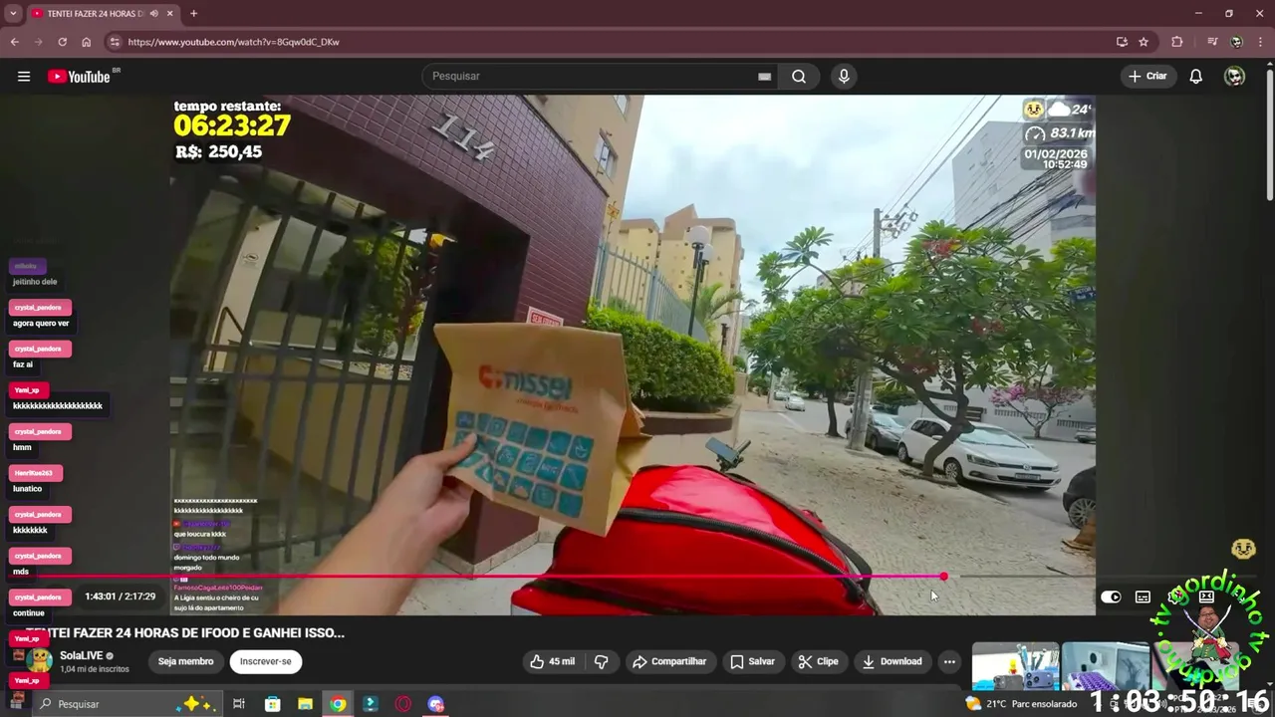Viewport: 1275px width, 717px height.
Task: Seek using the red progress bar handle
Action: pos(943,577)
